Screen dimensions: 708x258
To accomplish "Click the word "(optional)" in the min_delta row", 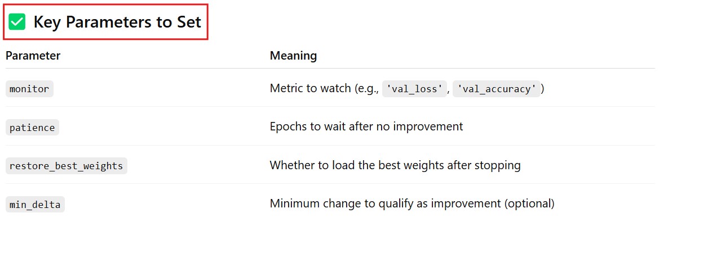I will [x=530, y=203].
